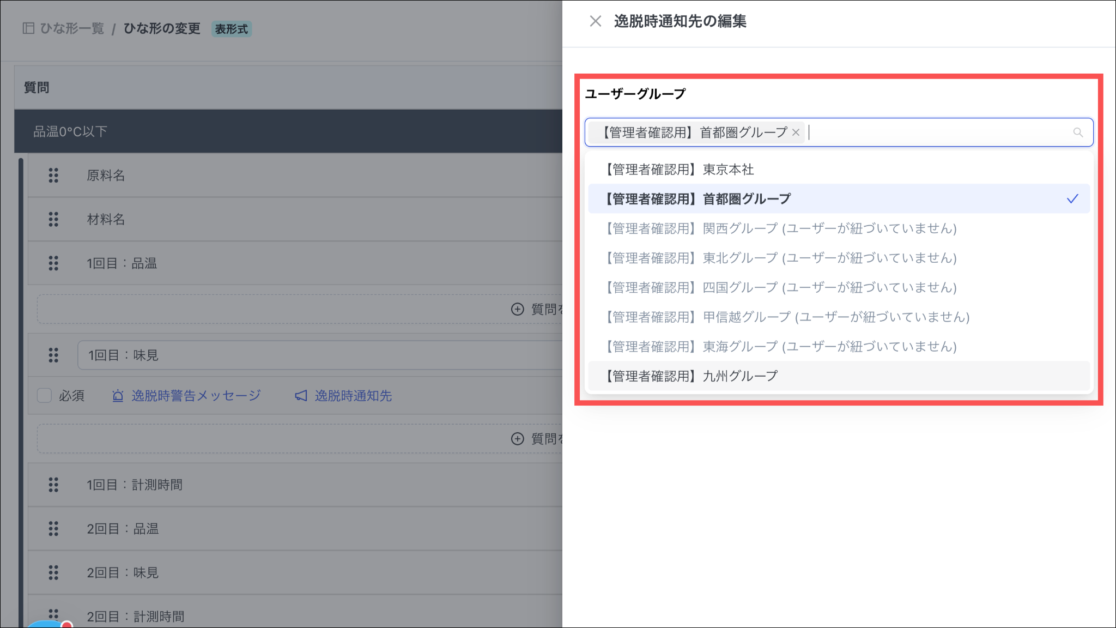Select 【管理者確認用】九州グループ option
Viewport: 1116px width, 628px height.
[691, 376]
